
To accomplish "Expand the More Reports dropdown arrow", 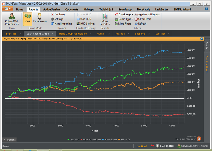I will tap(109, 24).
